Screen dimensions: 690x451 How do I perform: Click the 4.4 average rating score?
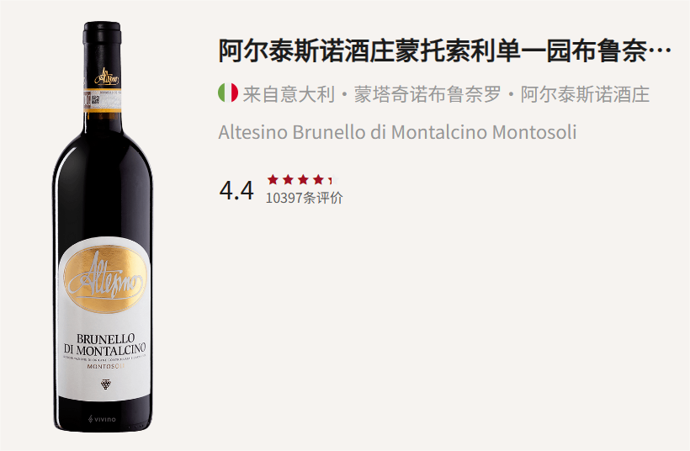(236, 190)
